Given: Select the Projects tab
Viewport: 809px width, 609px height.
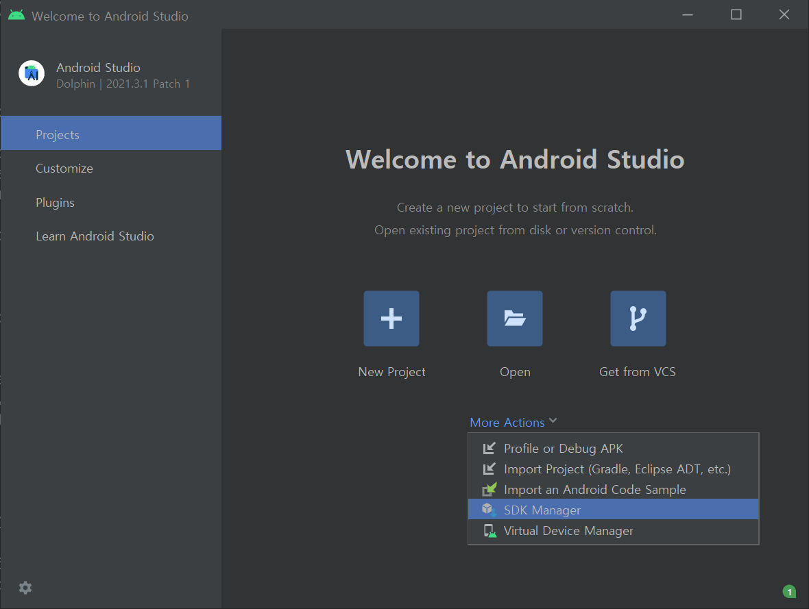Looking at the screenshot, I should click(x=111, y=133).
